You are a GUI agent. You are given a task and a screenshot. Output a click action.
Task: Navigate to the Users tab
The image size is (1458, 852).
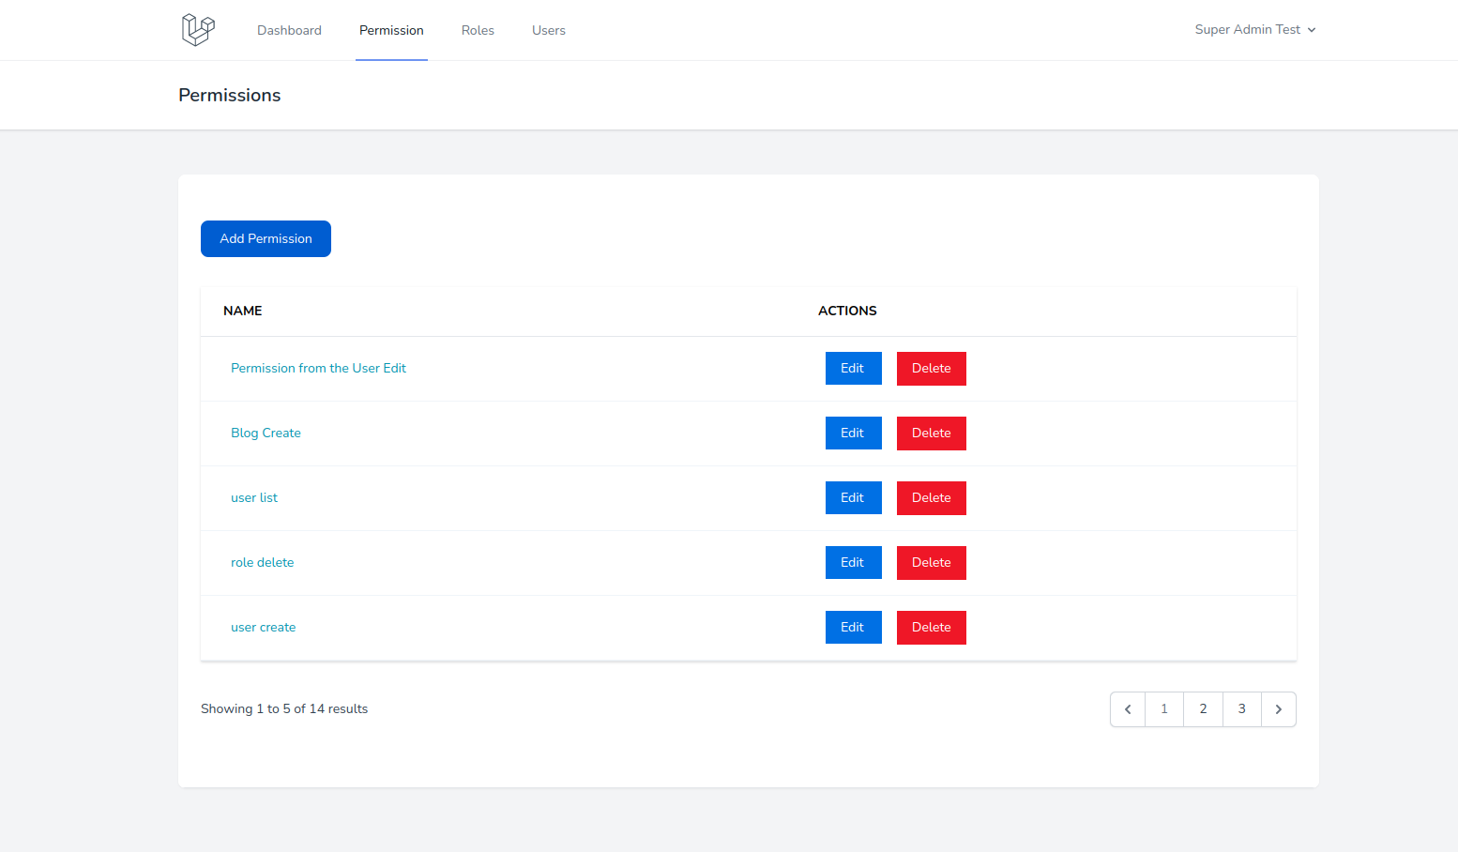point(548,30)
